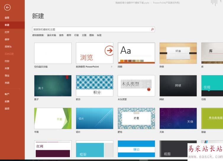Go to 打开 in the sidebar
The height and width of the screenshot is (161, 223).
(x=7, y=32)
